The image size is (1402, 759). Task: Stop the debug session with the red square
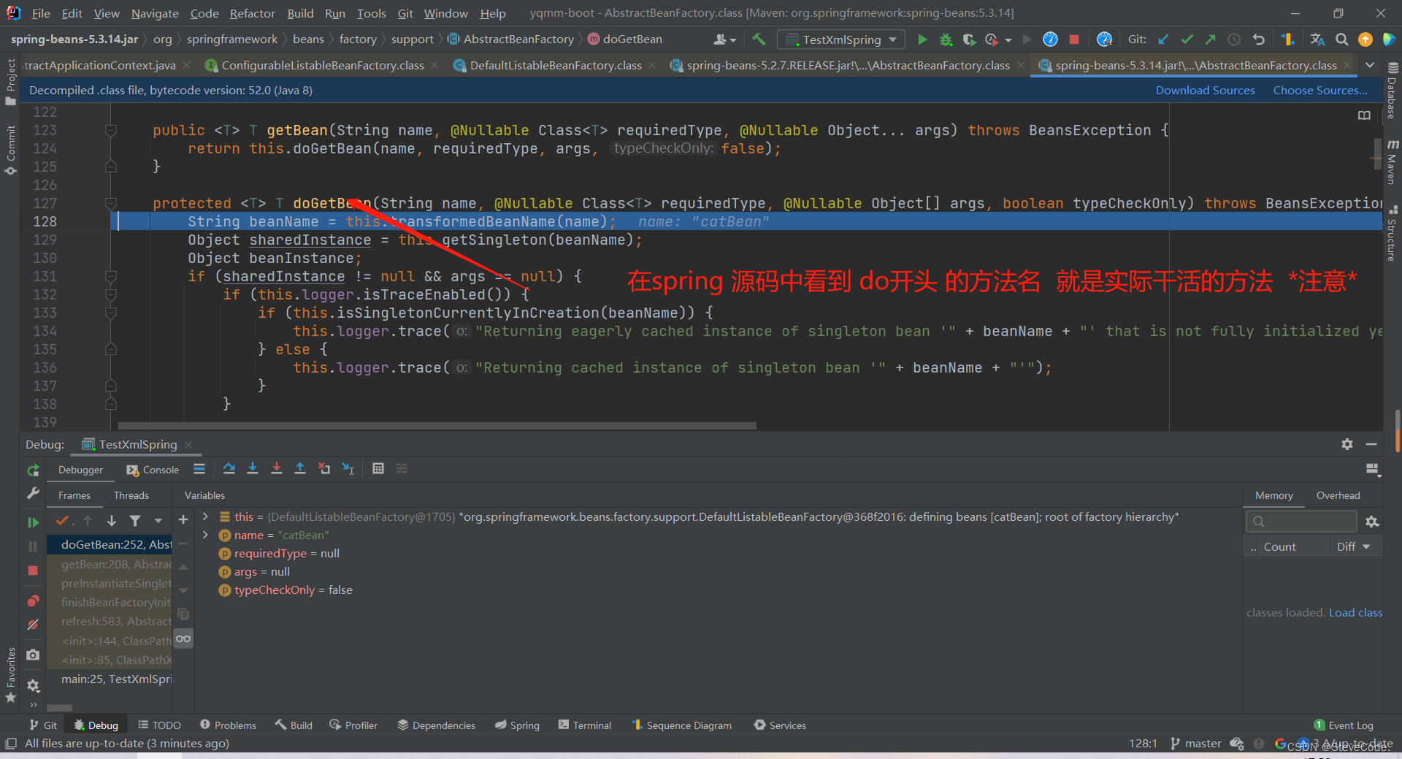33,571
